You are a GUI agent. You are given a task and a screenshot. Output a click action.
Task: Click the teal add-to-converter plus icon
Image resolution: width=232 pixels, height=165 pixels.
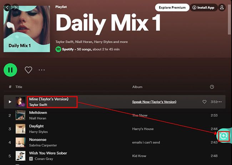click(223, 136)
